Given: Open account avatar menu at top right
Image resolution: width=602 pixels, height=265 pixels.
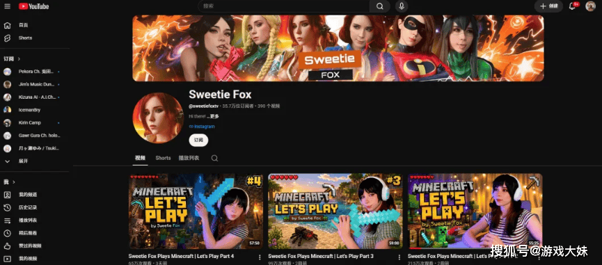Looking at the screenshot, I should point(590,6).
